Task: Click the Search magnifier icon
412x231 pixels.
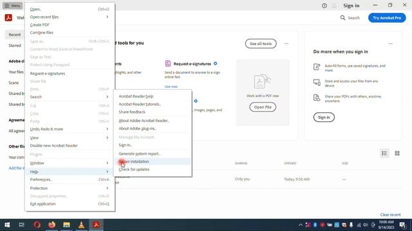Action: (342, 17)
